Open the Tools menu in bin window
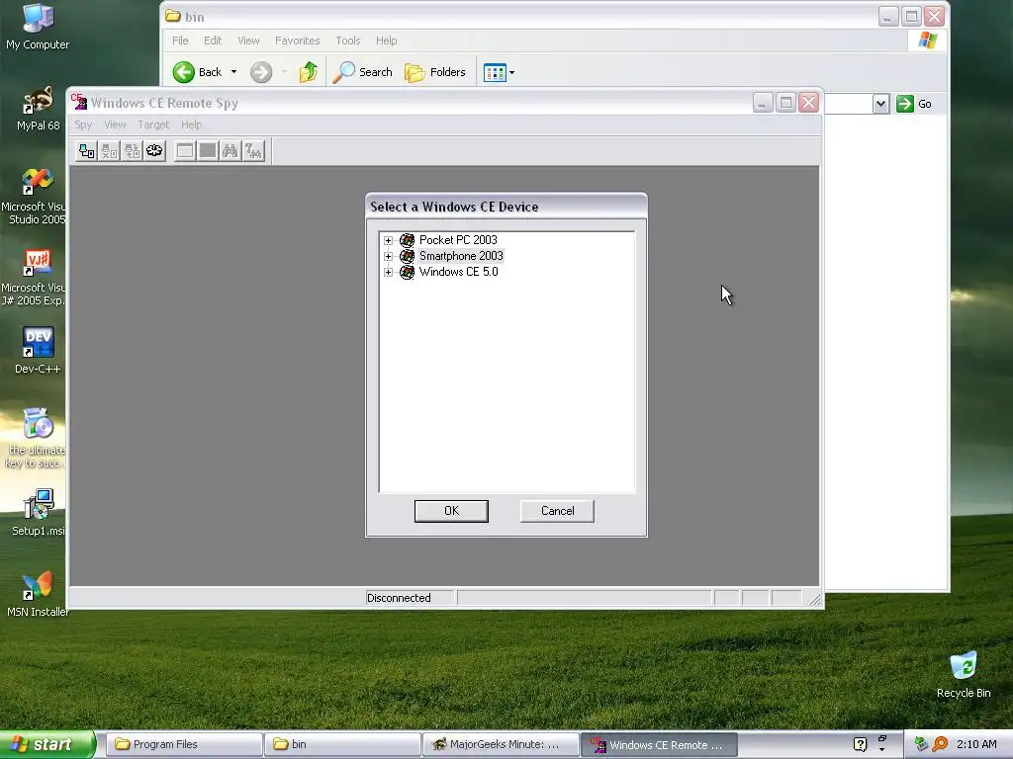1013x759 pixels. click(347, 41)
